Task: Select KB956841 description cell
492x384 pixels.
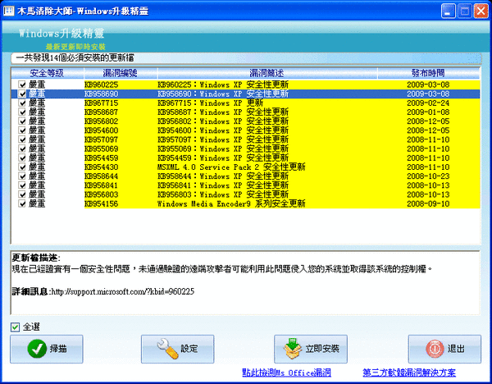Action: click(x=223, y=185)
